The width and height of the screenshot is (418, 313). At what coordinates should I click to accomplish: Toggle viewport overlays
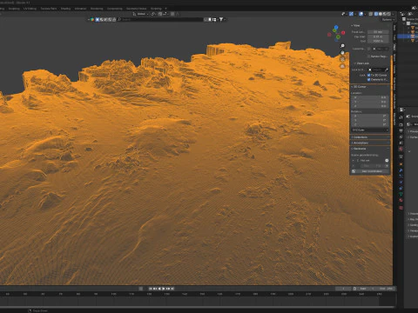point(361,14)
